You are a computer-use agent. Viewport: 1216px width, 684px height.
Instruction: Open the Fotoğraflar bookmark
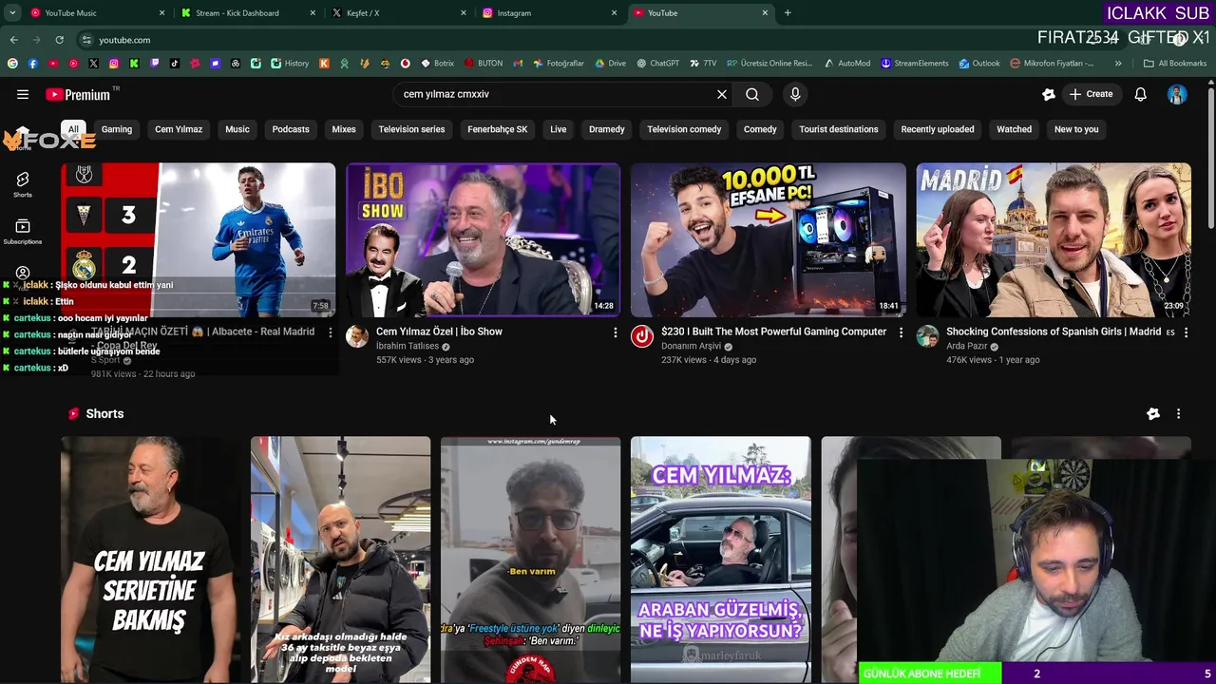point(558,64)
